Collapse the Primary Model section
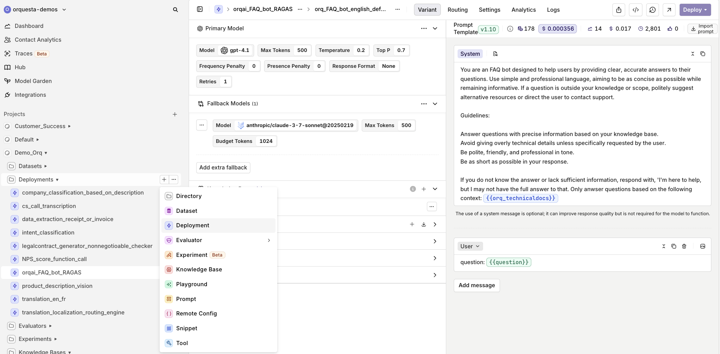 (435, 29)
